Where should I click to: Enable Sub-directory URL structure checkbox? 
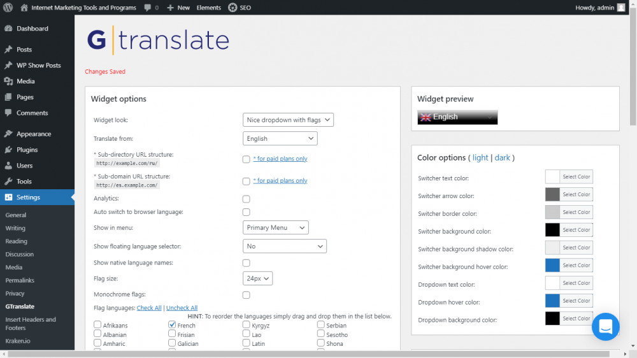click(x=246, y=159)
